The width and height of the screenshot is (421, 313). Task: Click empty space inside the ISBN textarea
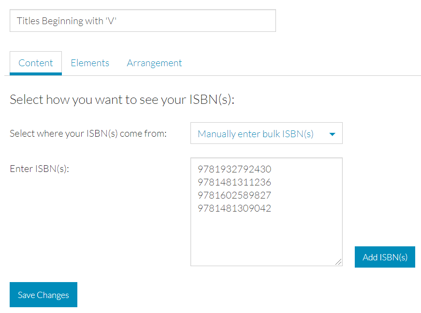tap(266, 239)
